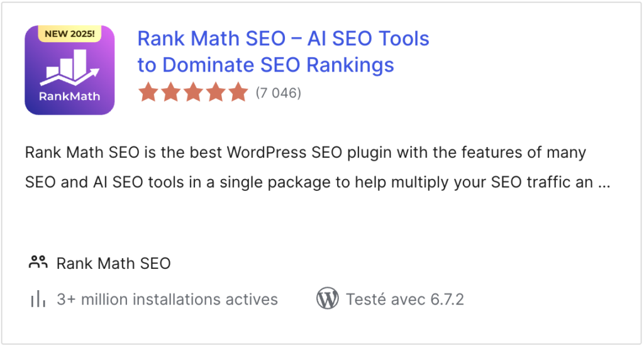Click the third rating star

[x=193, y=93]
